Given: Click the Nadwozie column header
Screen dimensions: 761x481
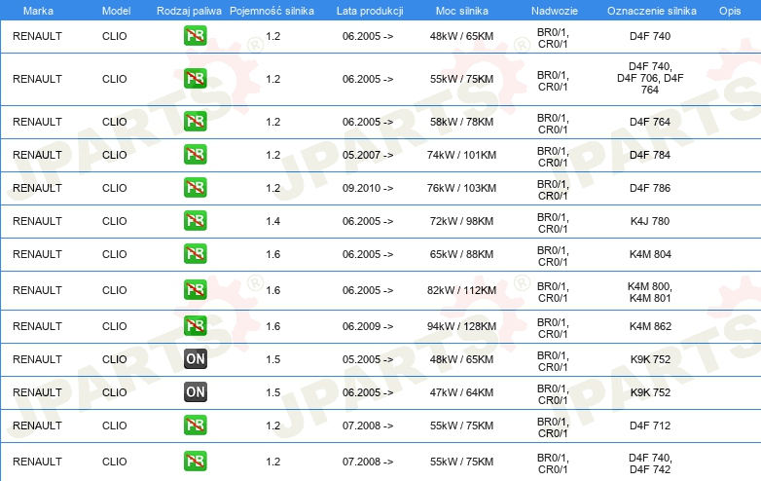Looking at the screenshot, I should (555, 11).
